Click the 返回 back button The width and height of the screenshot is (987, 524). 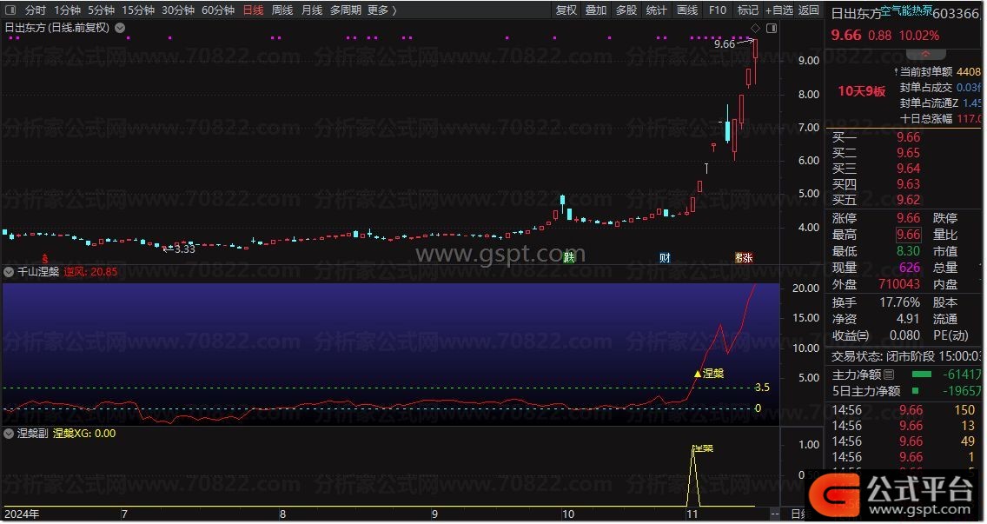809,10
